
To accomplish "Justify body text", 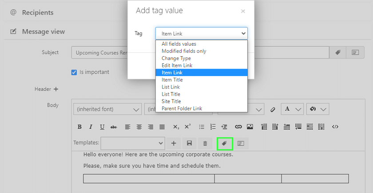I will tap(162, 127).
